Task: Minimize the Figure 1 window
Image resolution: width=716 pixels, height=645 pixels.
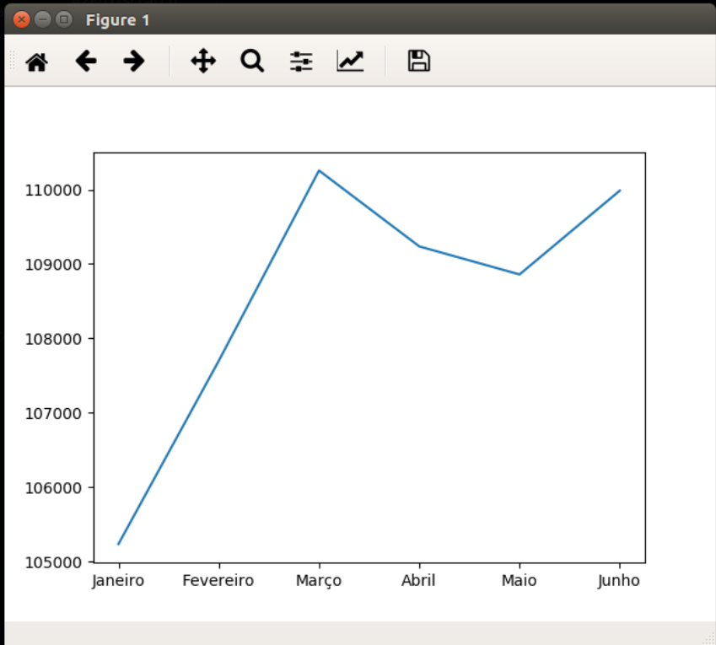Action: tap(42, 19)
